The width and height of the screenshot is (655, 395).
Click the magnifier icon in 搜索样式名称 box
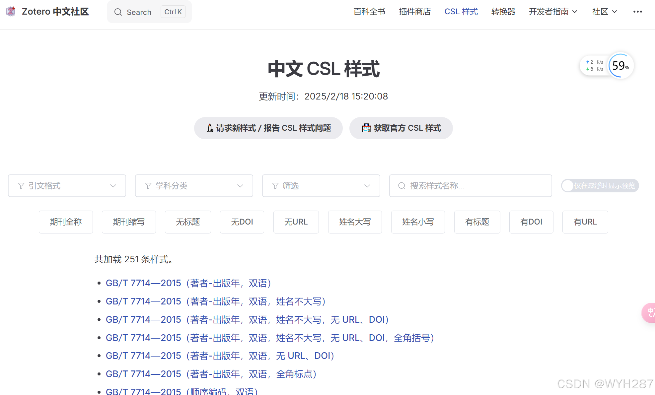[x=401, y=186]
